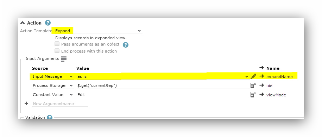322x137 pixels.
Task: Click the Input Arguments list menu icon
Action: [x=64, y=59]
